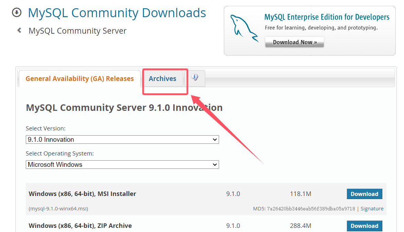Click the Windows (x86, 64-bit), ZIP Archive title
This screenshot has height=232, width=404.
80,225
